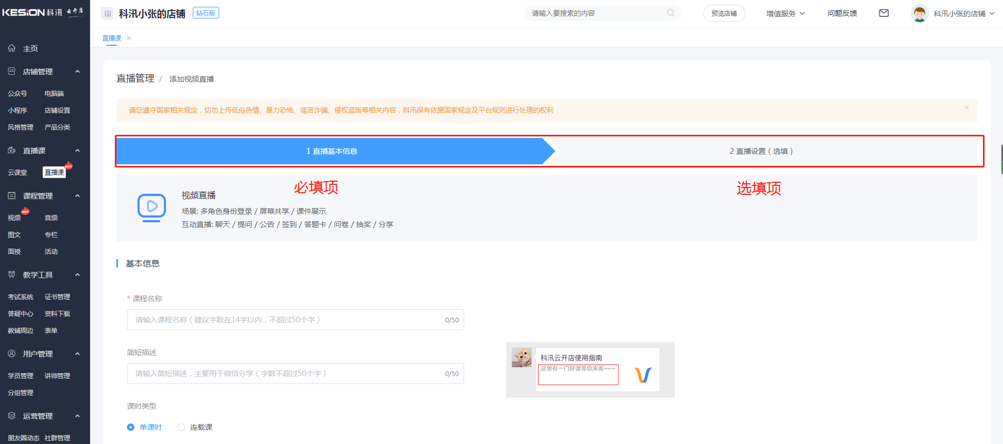The width and height of the screenshot is (1003, 444).
Task: Open 云课堂 in the sidebar
Action: coord(17,172)
